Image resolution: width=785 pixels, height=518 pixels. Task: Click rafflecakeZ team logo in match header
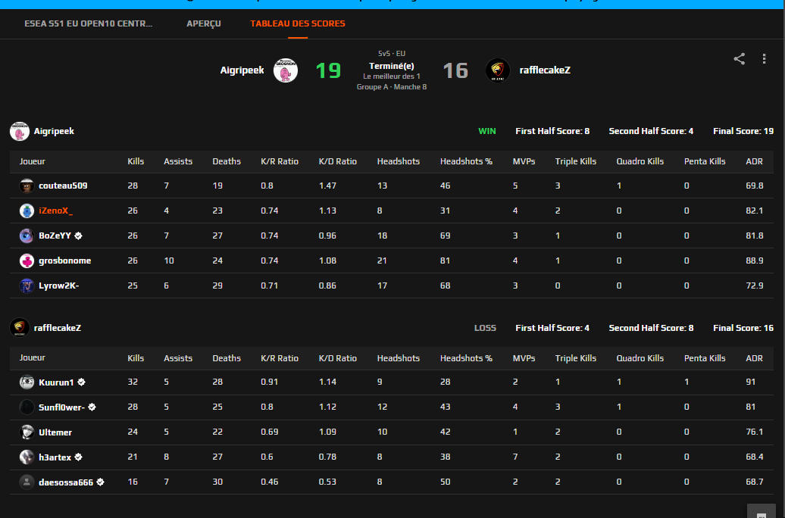click(498, 70)
